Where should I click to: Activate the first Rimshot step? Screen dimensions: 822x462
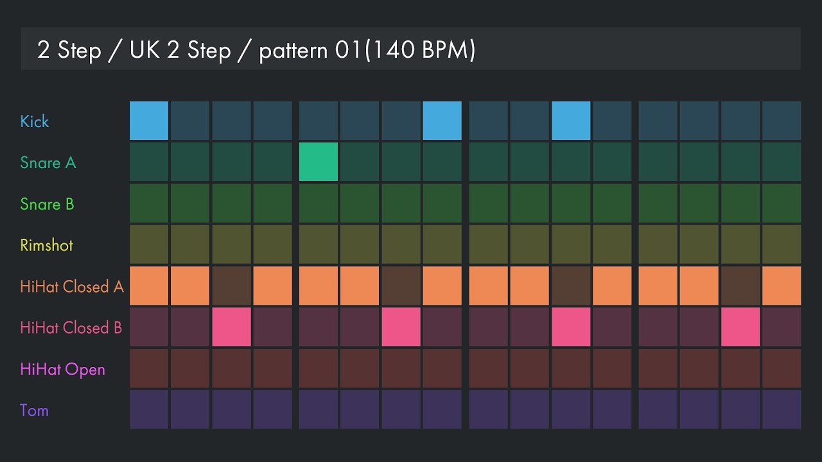149,244
